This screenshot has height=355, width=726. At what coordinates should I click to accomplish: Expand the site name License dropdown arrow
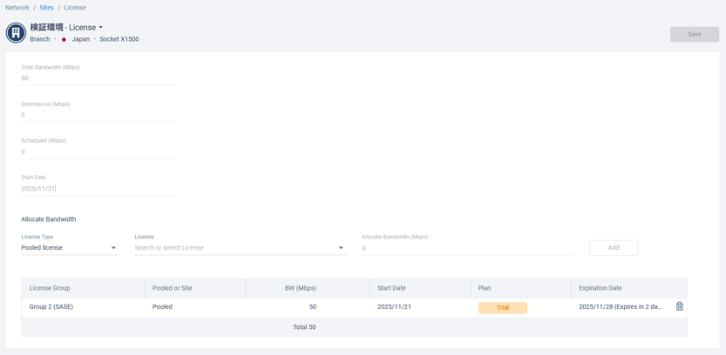pyautogui.click(x=101, y=28)
